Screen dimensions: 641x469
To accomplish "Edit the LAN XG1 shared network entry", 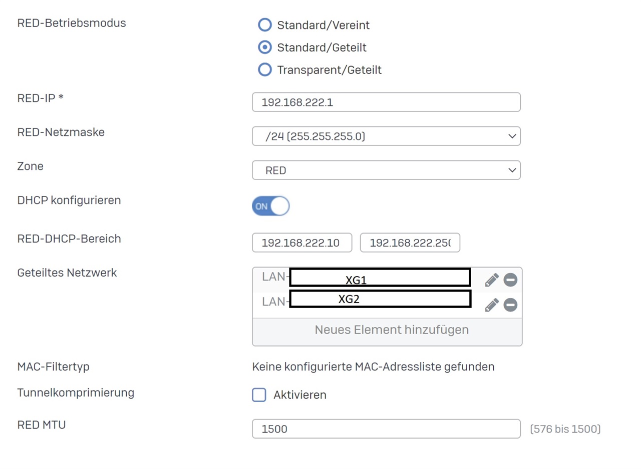I will point(492,280).
